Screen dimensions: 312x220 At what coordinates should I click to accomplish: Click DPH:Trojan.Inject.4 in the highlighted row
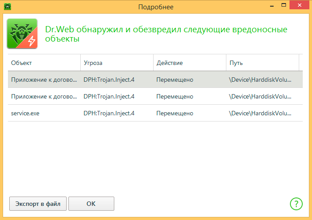[x=109, y=80]
